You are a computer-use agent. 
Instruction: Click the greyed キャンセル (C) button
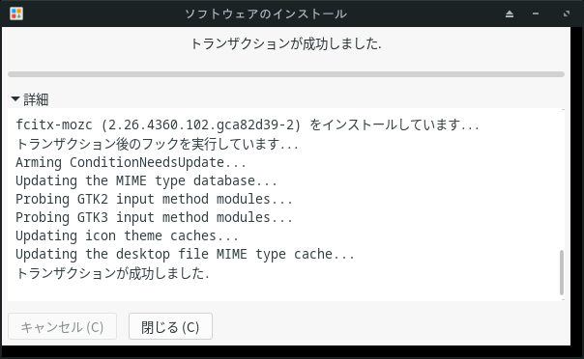click(x=62, y=326)
